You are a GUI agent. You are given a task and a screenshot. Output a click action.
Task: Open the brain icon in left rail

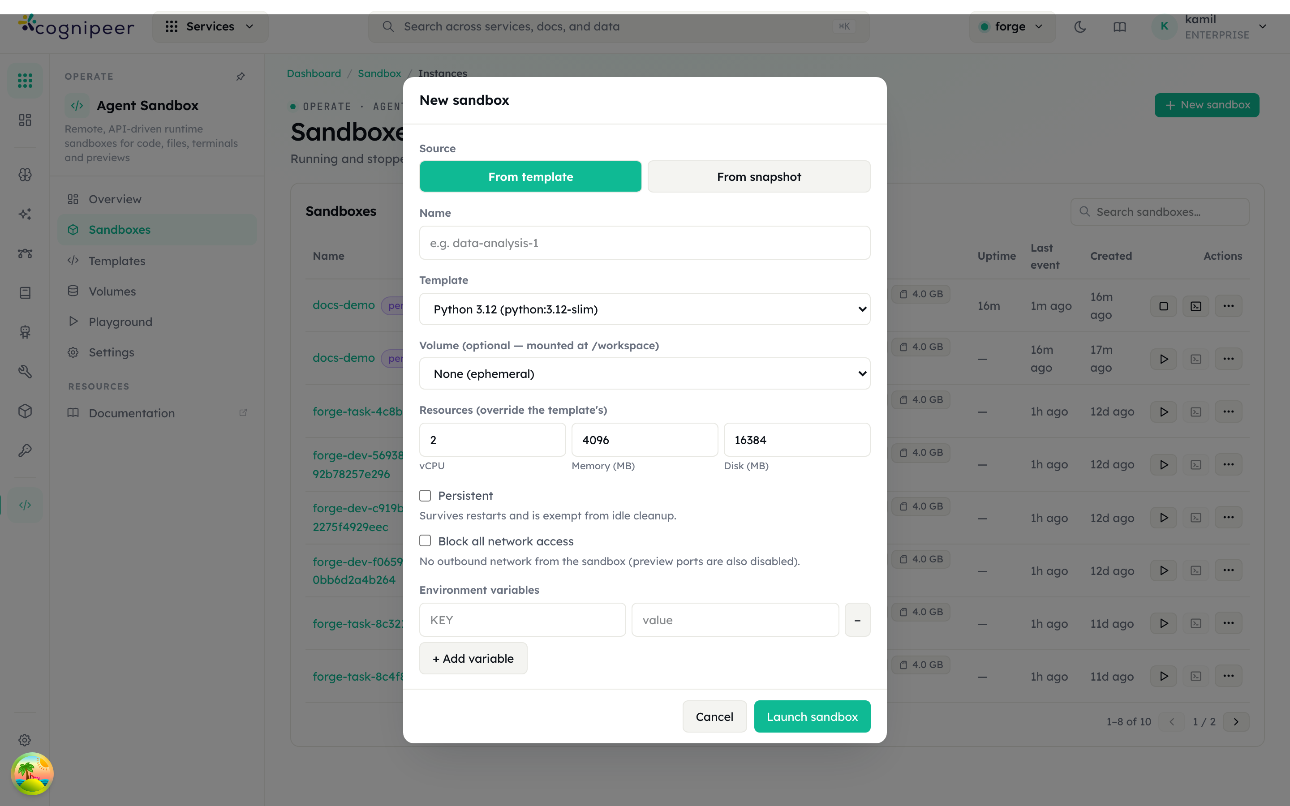pos(25,175)
